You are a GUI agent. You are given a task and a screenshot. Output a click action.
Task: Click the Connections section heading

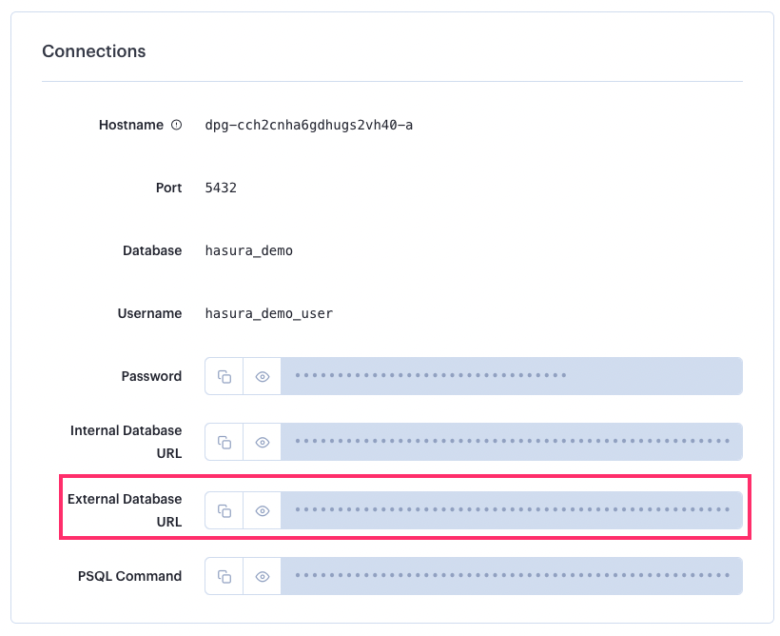pyautogui.click(x=93, y=51)
